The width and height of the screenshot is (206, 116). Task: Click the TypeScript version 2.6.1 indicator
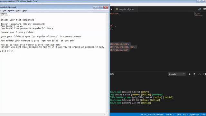[203, 115]
